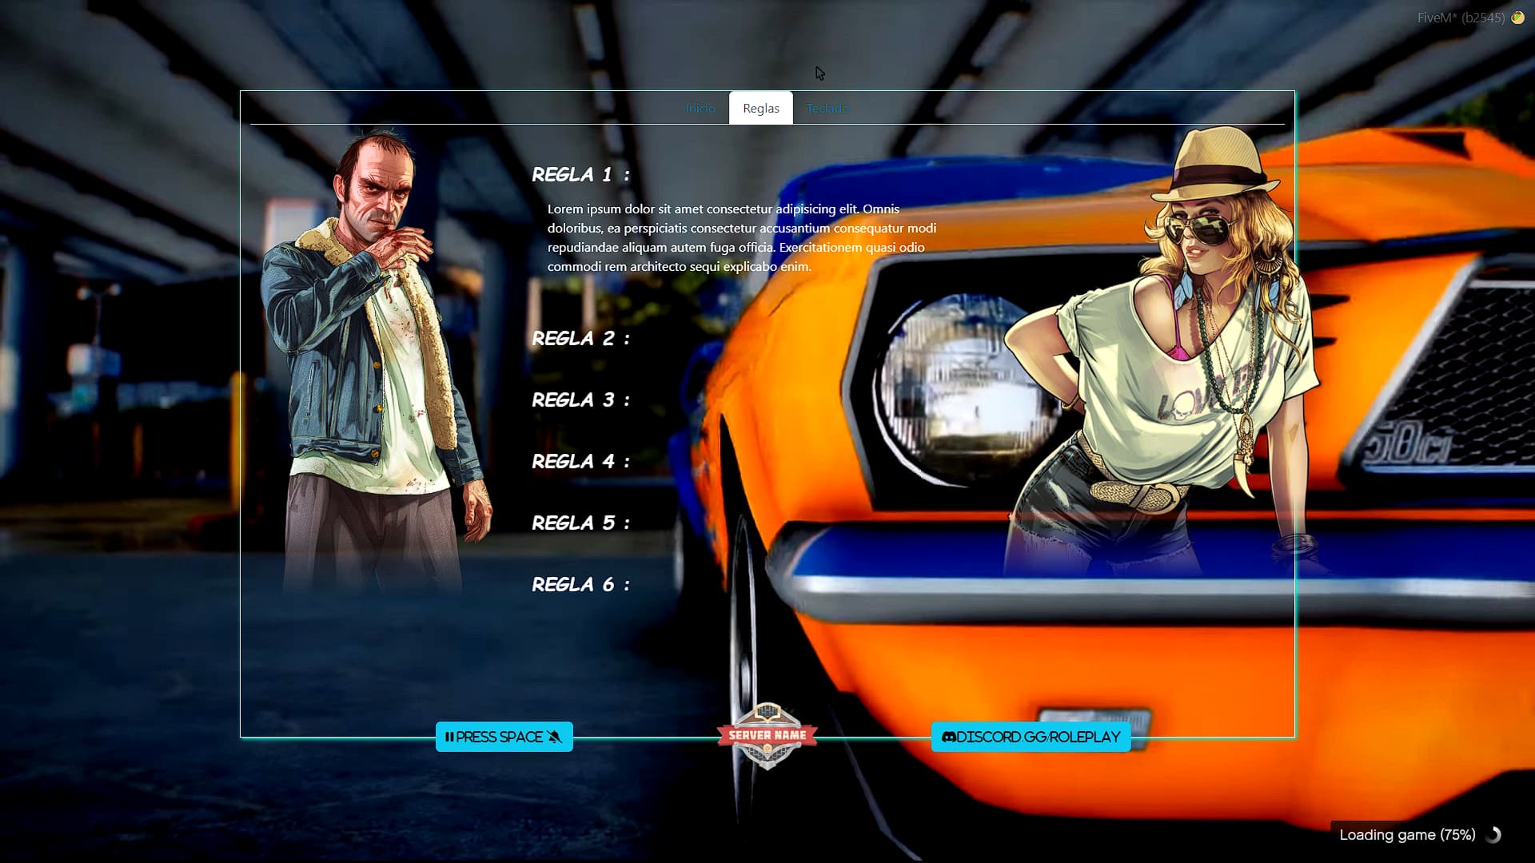The width and height of the screenshot is (1535, 863).
Task: Click the Loading game 75% indicator
Action: click(1406, 835)
